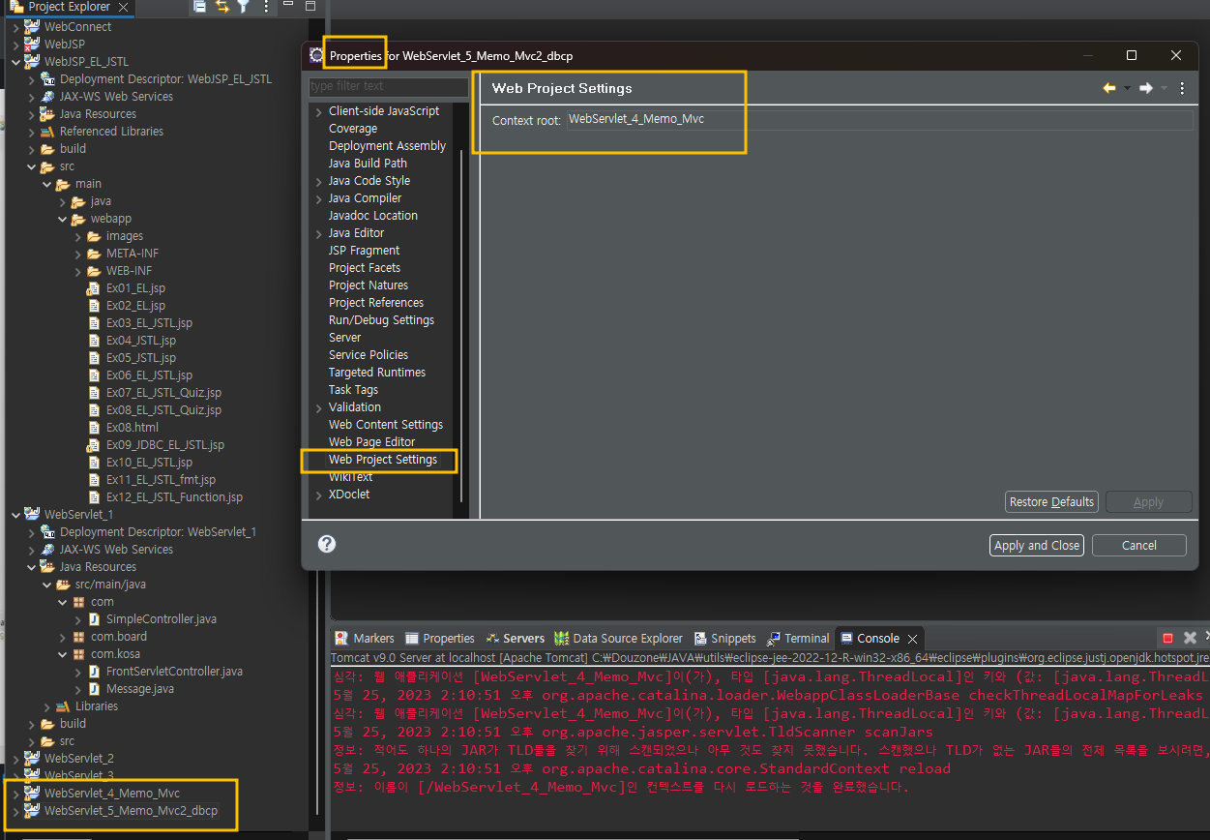The image size is (1210, 840).
Task: Open forward history dropdown arrow in dialog
Action: click(x=1164, y=88)
